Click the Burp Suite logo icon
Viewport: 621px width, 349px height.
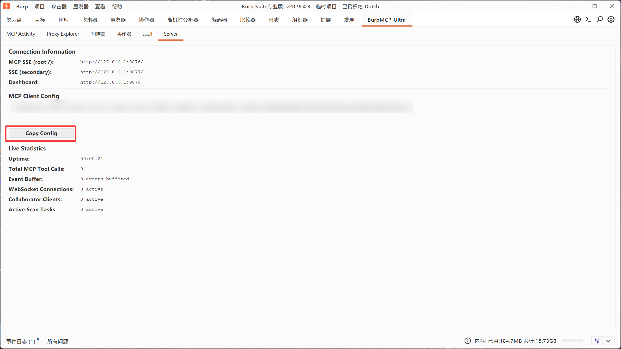point(7,6)
